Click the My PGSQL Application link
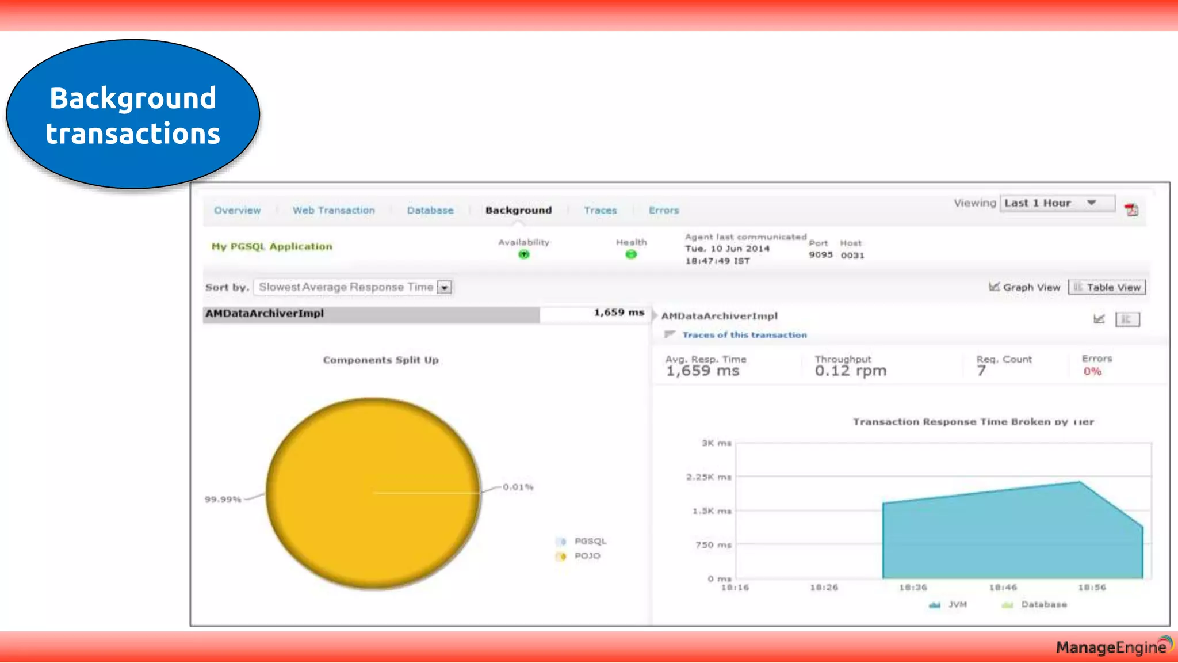Viewport: 1178px width, 663px height. click(x=271, y=246)
